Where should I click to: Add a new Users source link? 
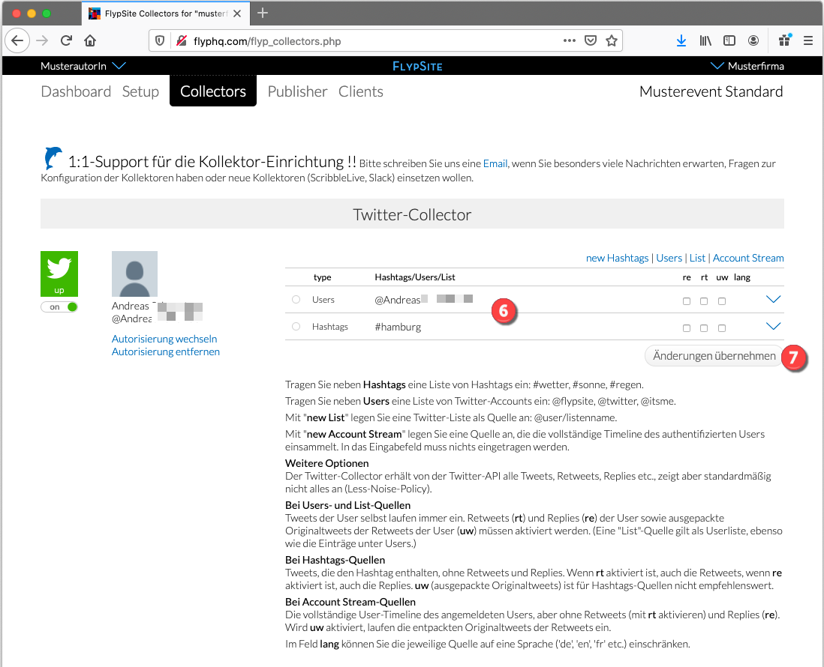coord(669,259)
